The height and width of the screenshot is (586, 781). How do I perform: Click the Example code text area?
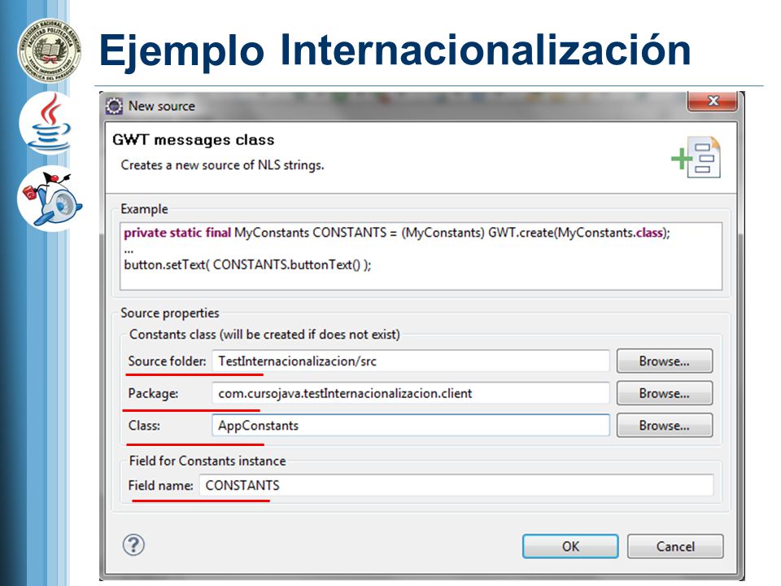(x=421, y=256)
